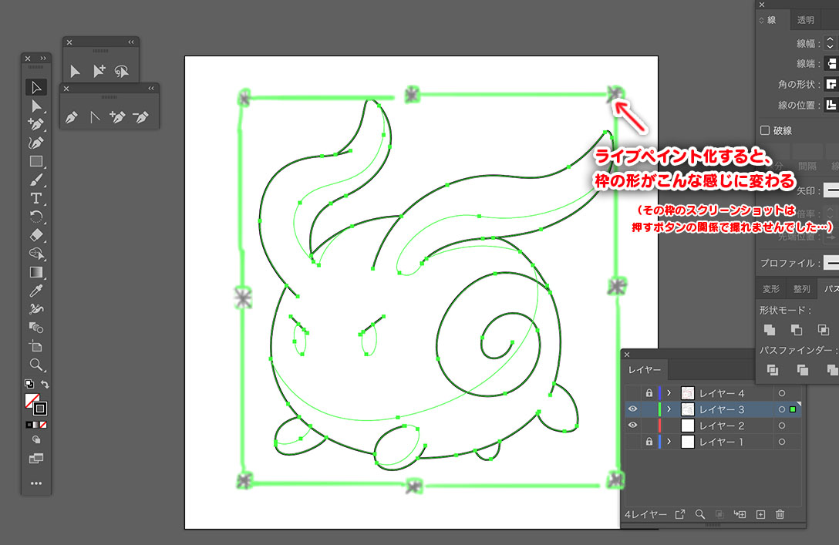Expand レイヤー 3 sublayers

click(x=669, y=409)
